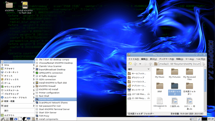
Task: Click the volume speaker tray icon
Action: (191, 119)
